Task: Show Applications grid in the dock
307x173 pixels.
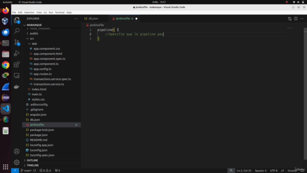Action: [5, 167]
